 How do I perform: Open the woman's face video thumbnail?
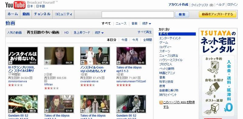click(x=59, y=56)
